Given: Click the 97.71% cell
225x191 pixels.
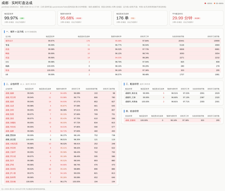Looking at the screenshot, I should pyautogui.click(x=186, y=102).
